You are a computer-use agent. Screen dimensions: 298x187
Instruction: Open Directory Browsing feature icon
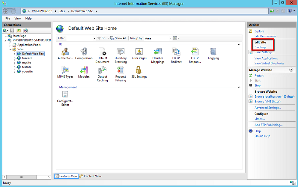point(121,52)
